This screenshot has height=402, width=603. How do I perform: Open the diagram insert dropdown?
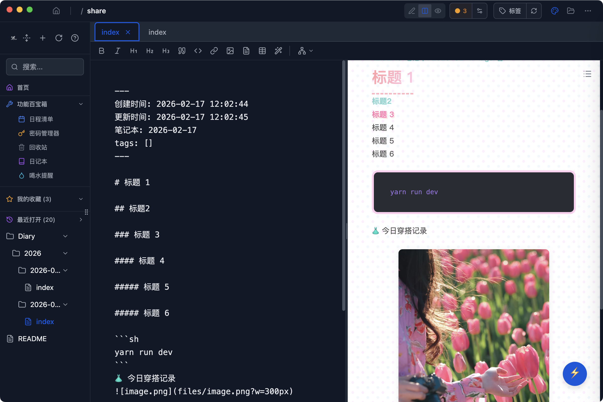point(305,51)
